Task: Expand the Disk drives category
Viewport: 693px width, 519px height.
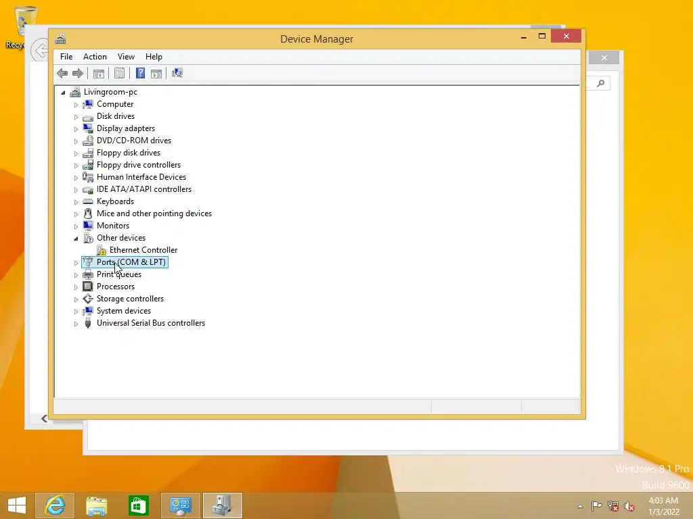Action: point(76,117)
